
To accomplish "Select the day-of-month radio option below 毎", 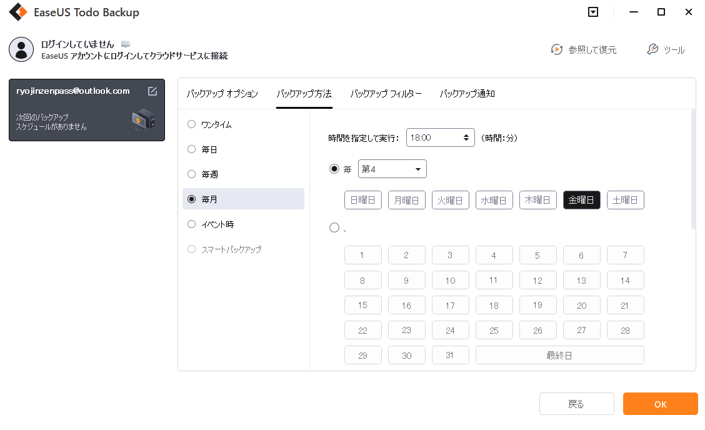I will 334,227.
